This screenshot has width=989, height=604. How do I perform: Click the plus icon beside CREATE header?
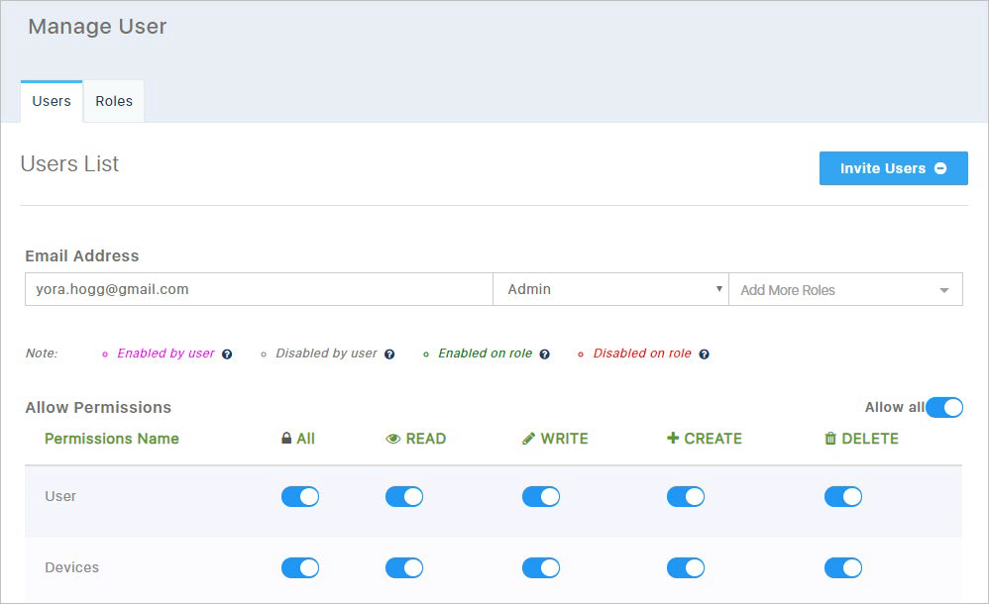pos(673,438)
